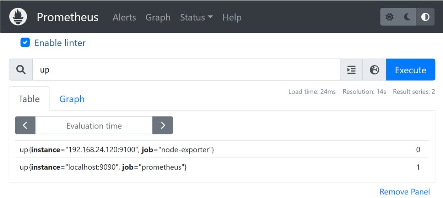The width and height of the screenshot is (443, 198).
Task: Click the magnifier icon beside the query box
Action: [x=21, y=70]
